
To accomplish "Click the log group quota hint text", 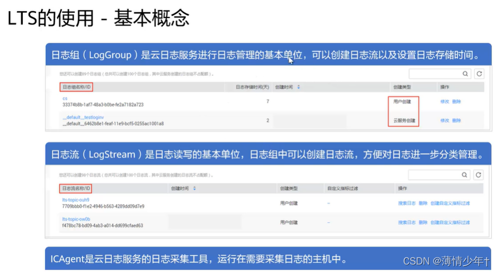I will [x=137, y=74].
